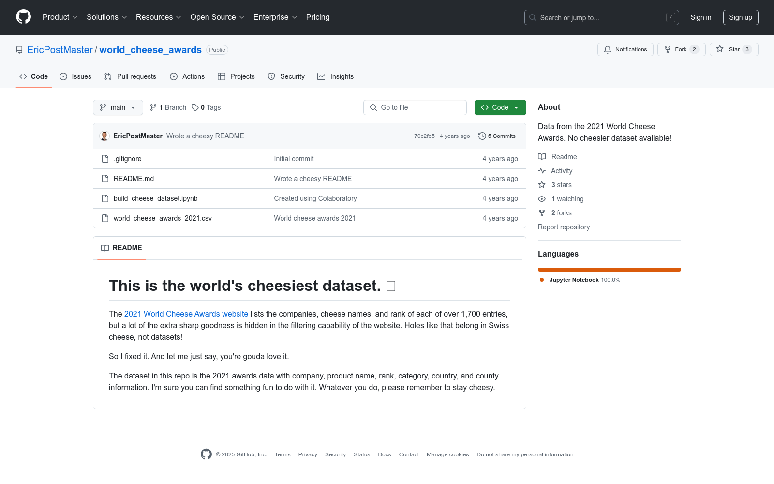The height and width of the screenshot is (484, 774).
Task: Open the Created using Colaboratory commit message
Action: (x=315, y=198)
